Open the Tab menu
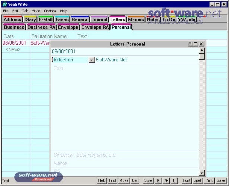Image resolution: width=229 pixels, height=186 pixels. 25,11
